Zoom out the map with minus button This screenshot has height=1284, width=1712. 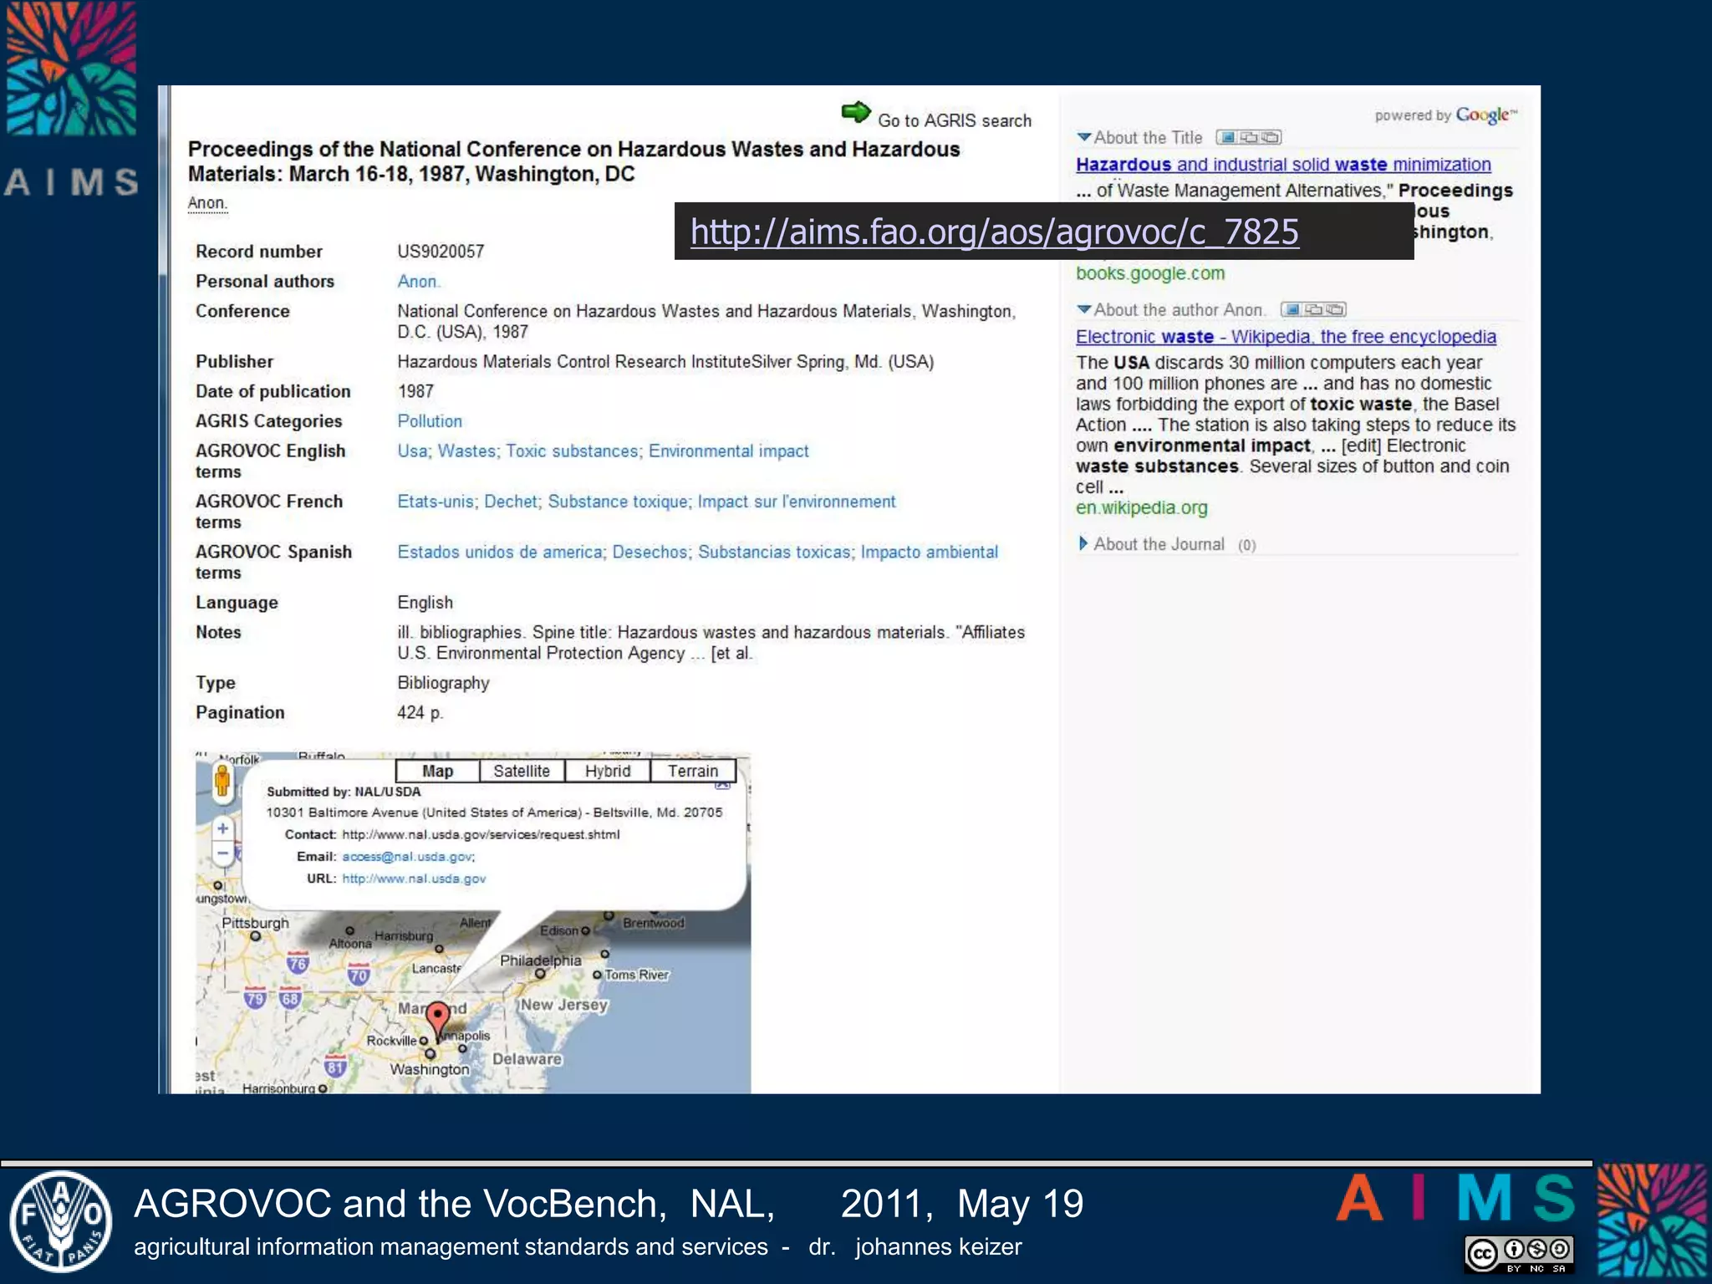coord(222,853)
